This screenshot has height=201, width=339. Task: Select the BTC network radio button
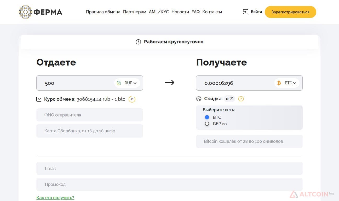point(207,117)
